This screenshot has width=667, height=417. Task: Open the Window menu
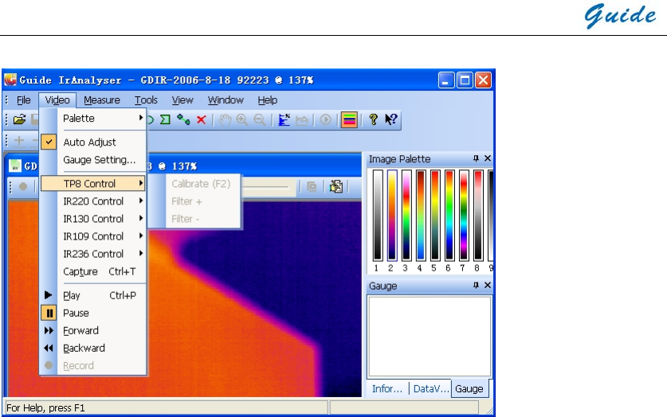click(x=226, y=100)
